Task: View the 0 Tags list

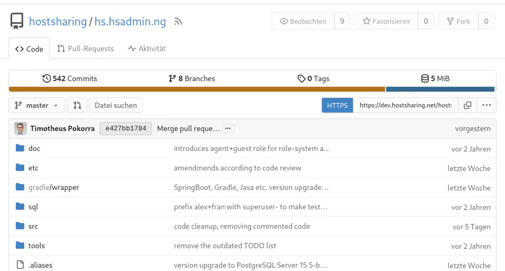Action: pos(313,78)
